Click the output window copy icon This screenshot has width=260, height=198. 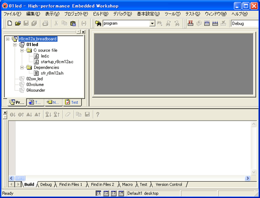click(x=79, y=114)
